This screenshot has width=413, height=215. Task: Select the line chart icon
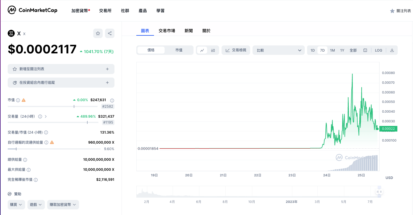point(202,50)
